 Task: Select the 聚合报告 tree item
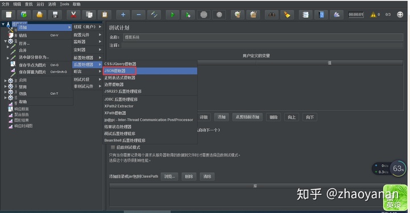coord(22,114)
